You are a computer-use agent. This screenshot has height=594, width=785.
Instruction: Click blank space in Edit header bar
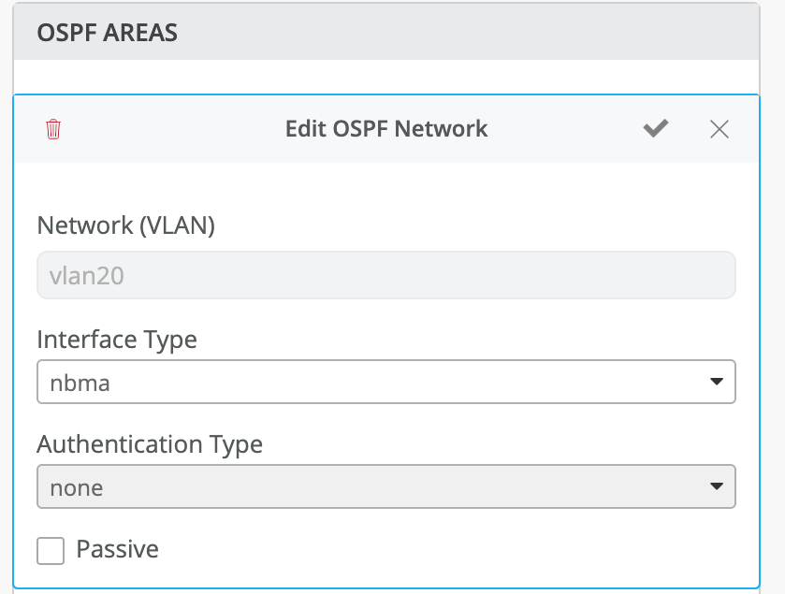pos(187,129)
